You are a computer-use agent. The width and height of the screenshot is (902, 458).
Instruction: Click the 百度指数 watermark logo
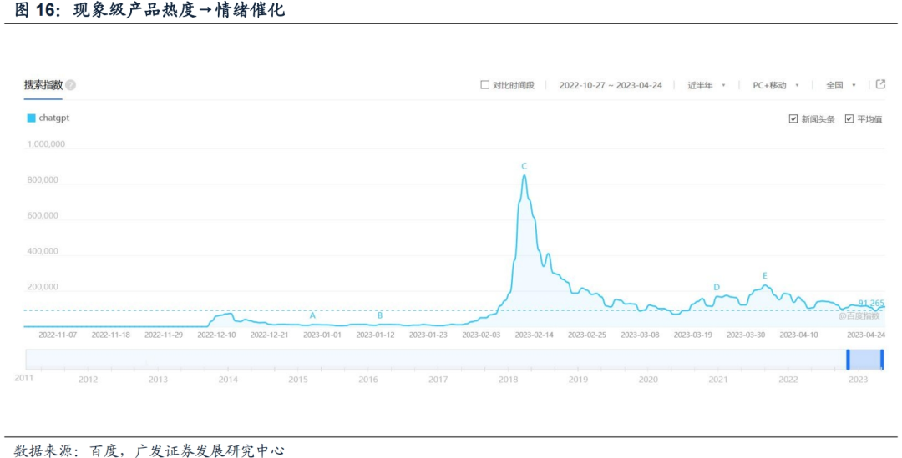pyautogui.click(x=859, y=315)
